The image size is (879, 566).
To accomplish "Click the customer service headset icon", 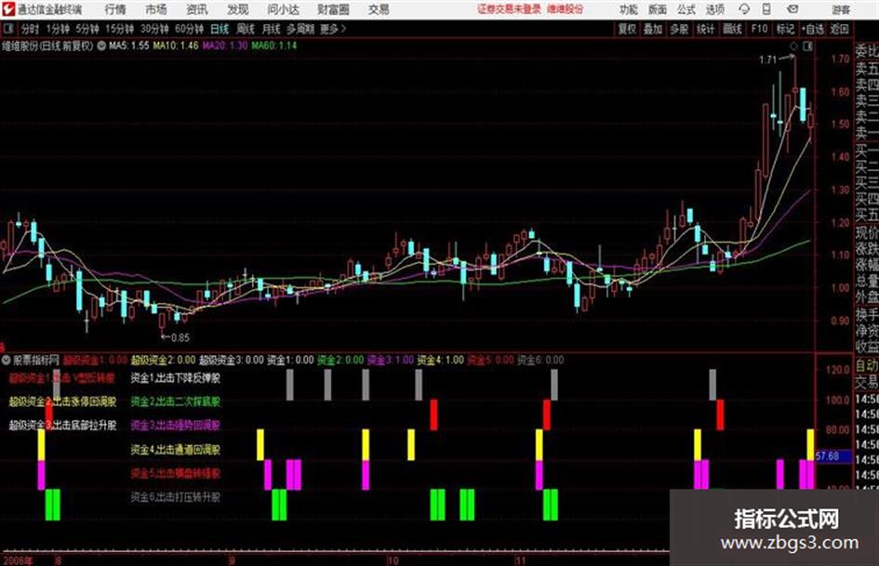I will (744, 9).
